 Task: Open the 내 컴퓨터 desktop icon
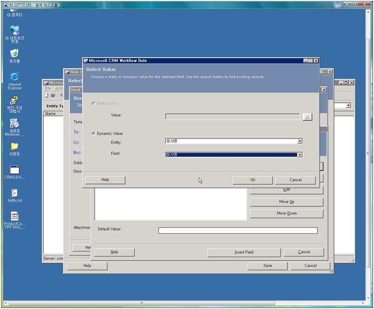point(14,13)
